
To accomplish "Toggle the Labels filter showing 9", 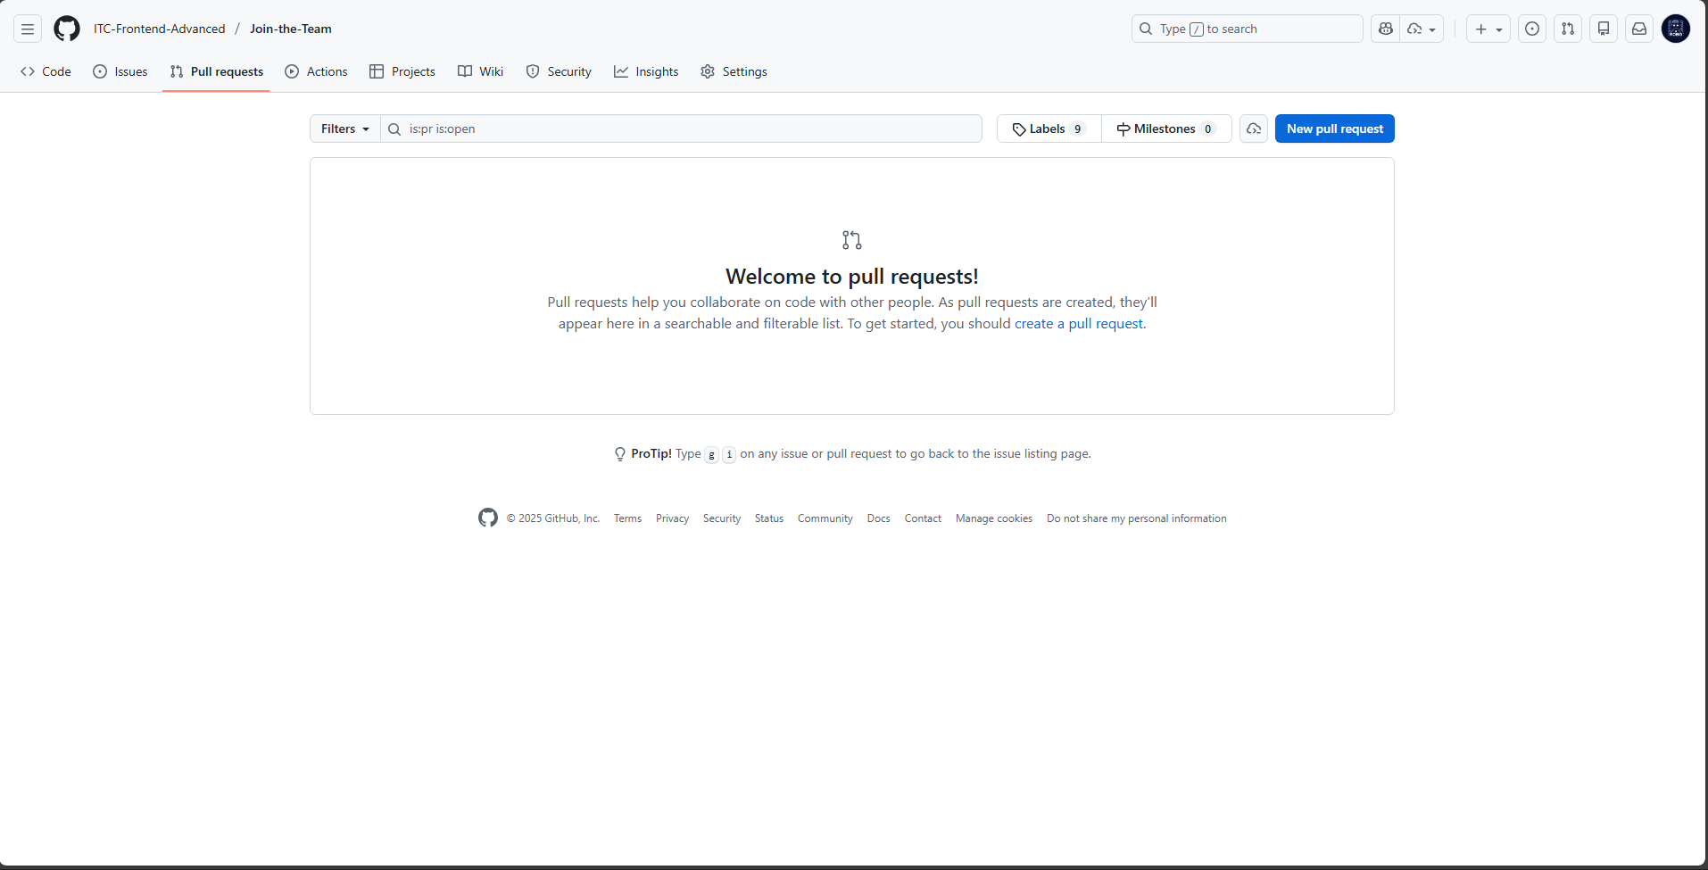I will coord(1048,128).
